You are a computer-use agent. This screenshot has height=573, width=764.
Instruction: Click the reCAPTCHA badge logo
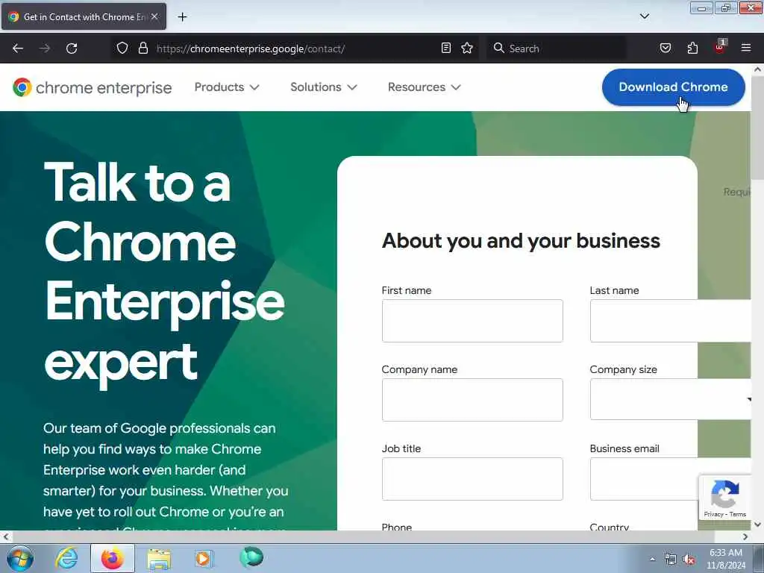(x=724, y=494)
